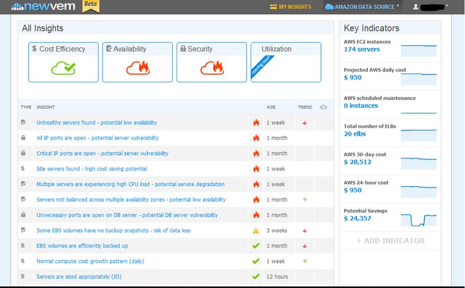The height and width of the screenshot is (288, 465).
Task: Click the green checkmark for EBS volumes efficiently backed up
Action: [256, 246]
